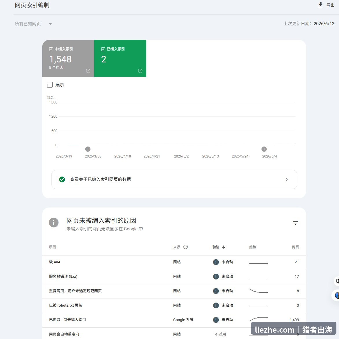Viewport: 339px width, 339px height.
Task: Open the 软 404 reason row
Action: (x=174, y=262)
